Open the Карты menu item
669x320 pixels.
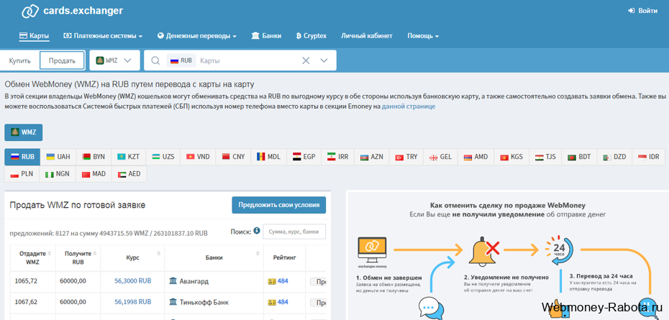[x=34, y=36]
